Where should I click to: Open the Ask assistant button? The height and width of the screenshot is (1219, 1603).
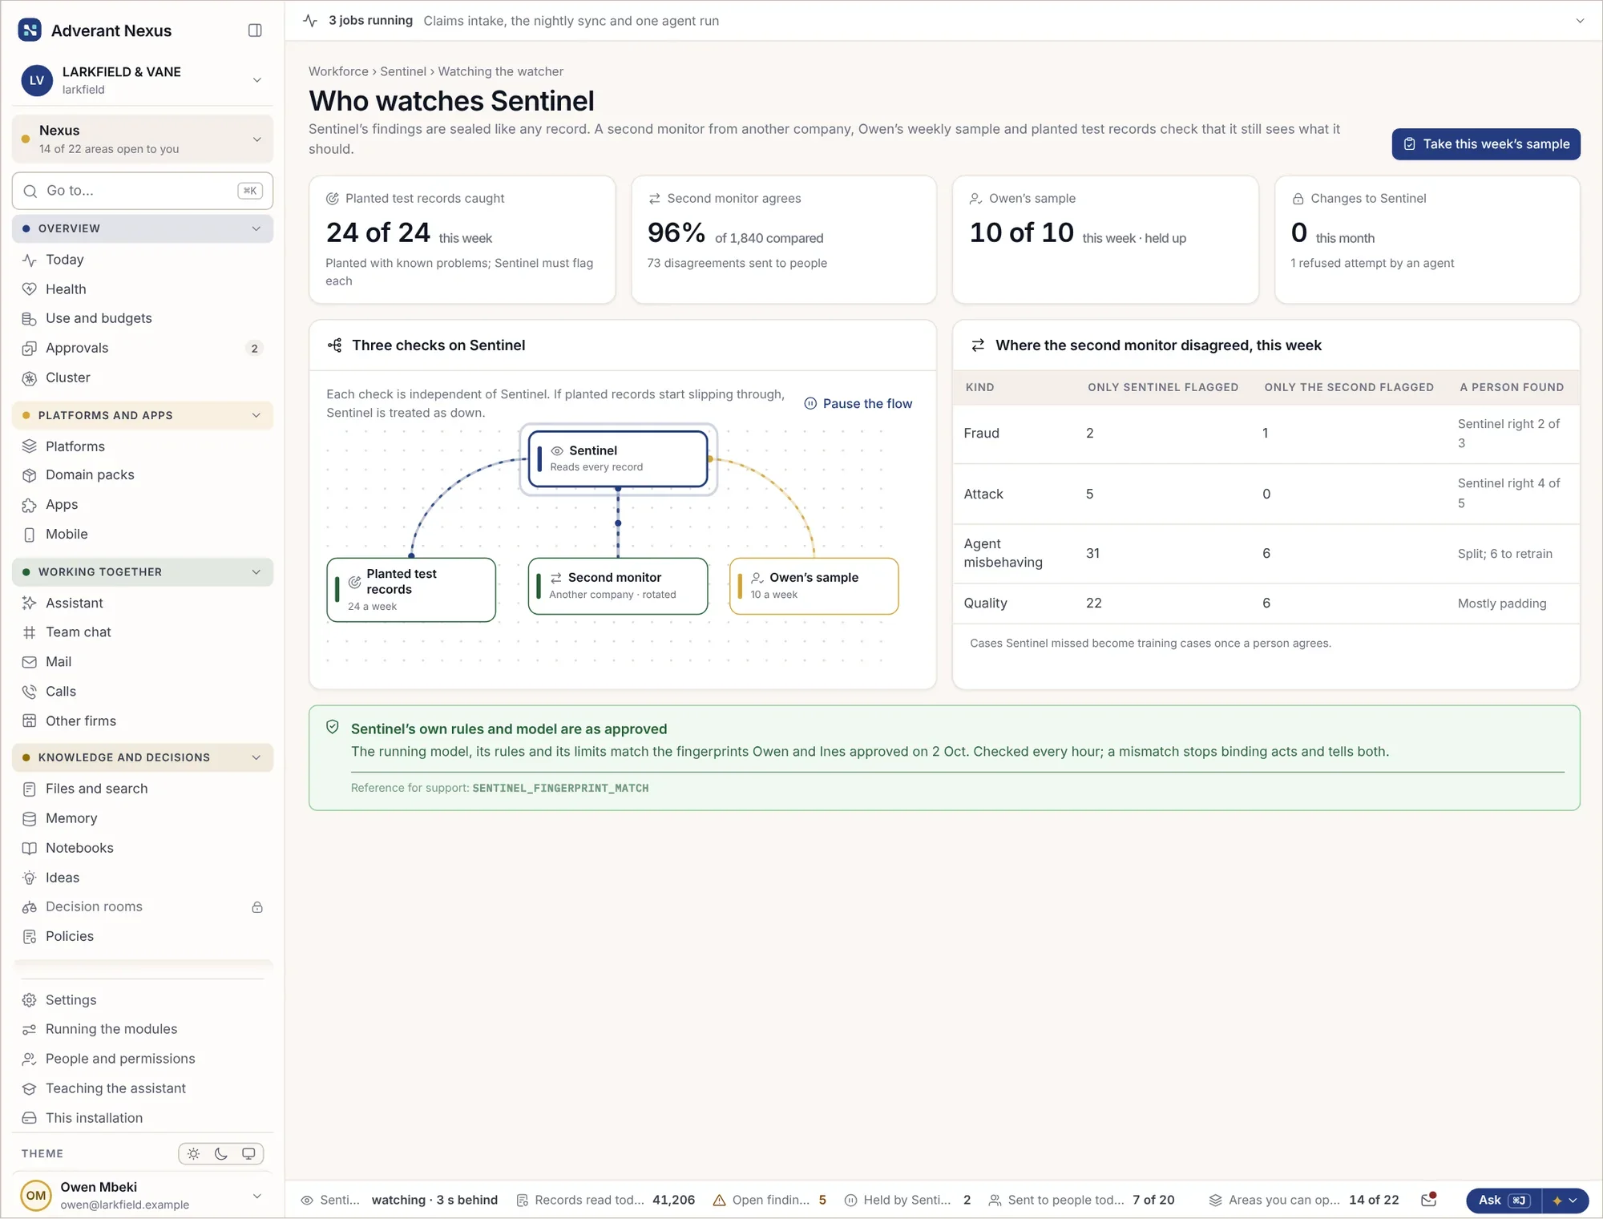coord(1504,1201)
